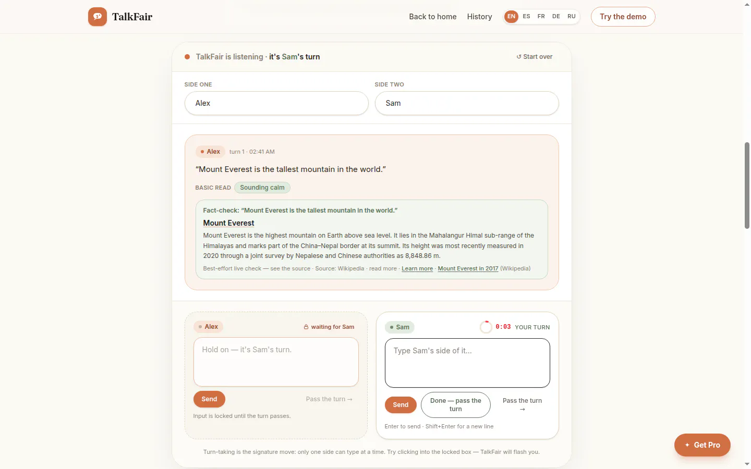Image resolution: width=751 pixels, height=469 pixels.
Task: Click Done — pass the turn button
Action: coord(456,405)
